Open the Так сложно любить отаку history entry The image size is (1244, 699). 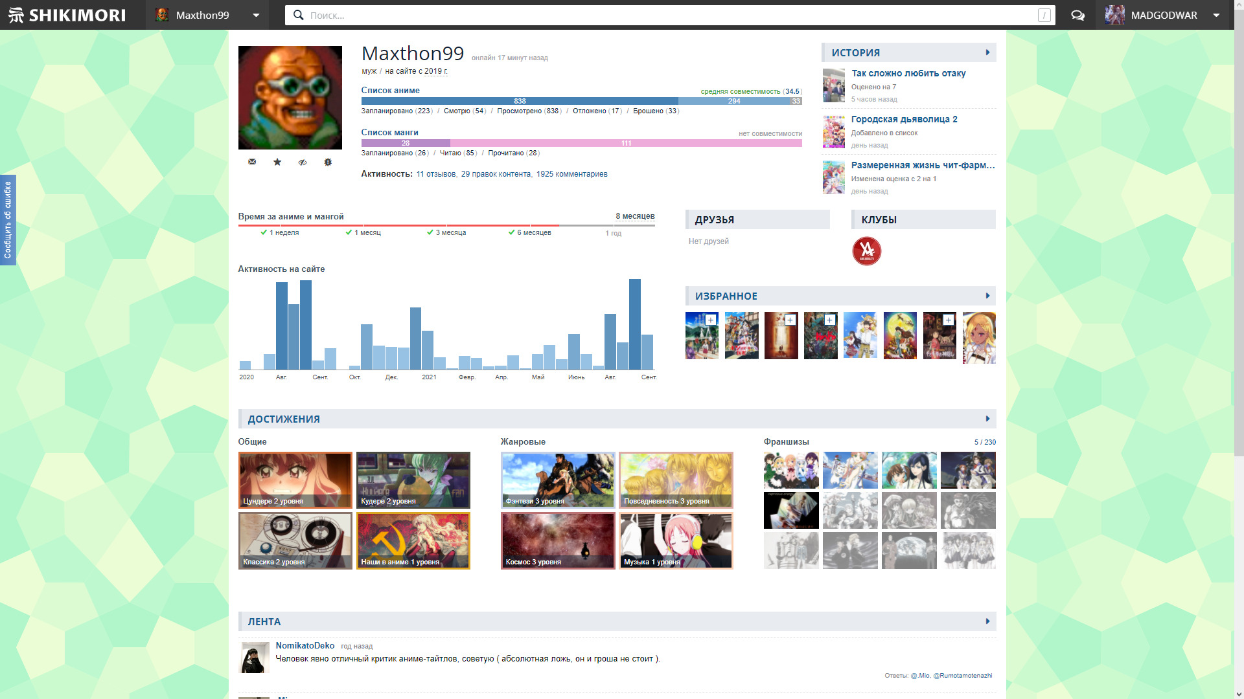coord(908,73)
